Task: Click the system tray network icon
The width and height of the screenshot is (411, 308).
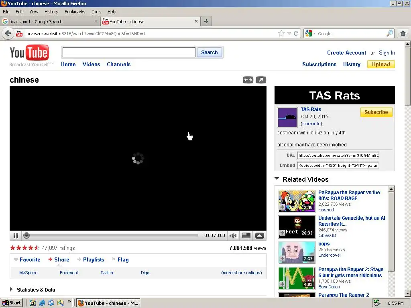Action: point(377,303)
